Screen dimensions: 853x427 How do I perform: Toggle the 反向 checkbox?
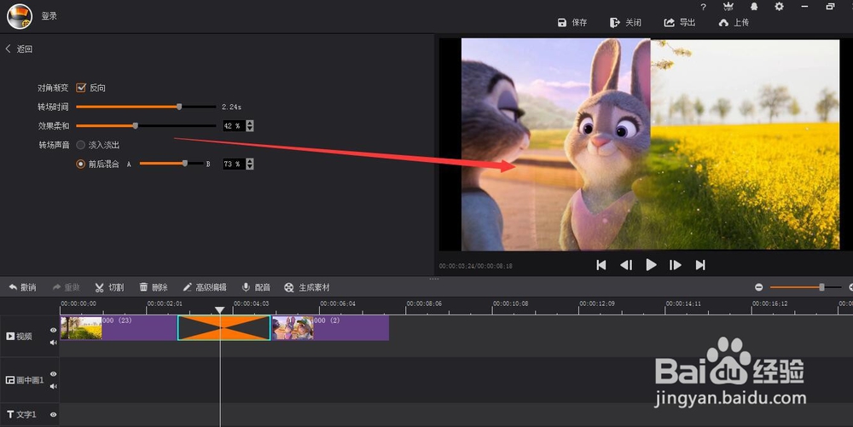coord(81,88)
